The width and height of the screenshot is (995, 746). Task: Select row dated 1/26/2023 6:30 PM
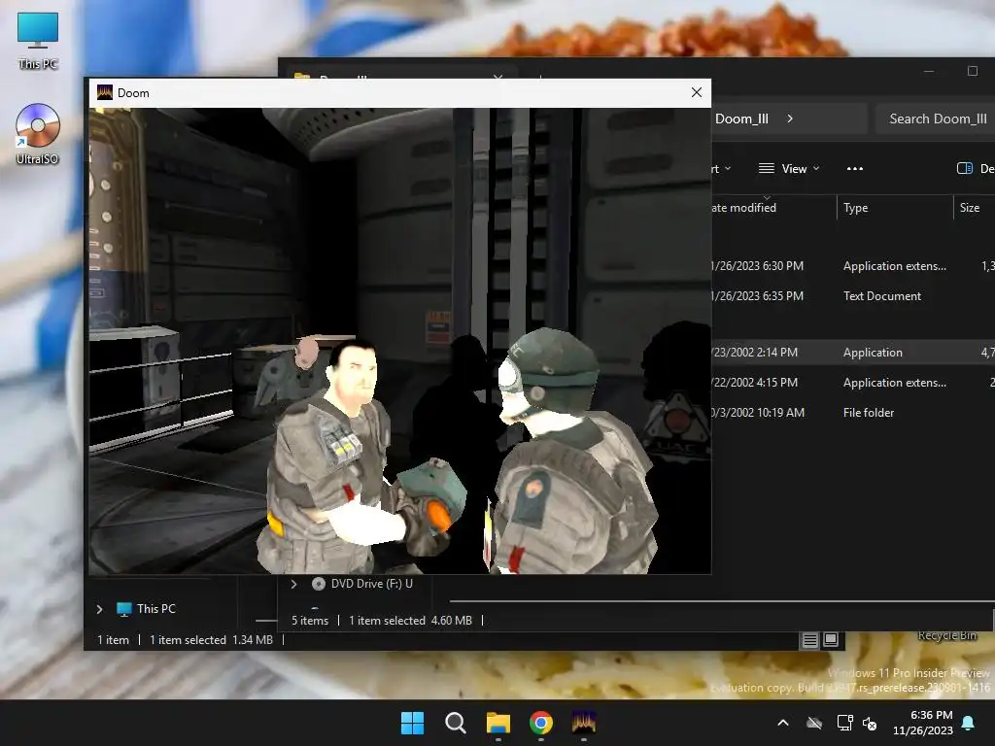(x=853, y=266)
